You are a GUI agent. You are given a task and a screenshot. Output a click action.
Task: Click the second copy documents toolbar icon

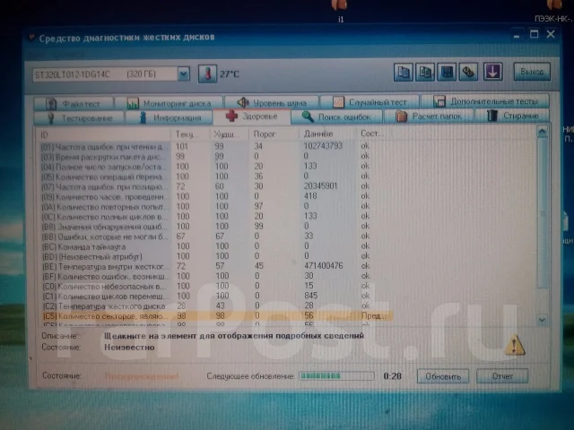coord(425,72)
